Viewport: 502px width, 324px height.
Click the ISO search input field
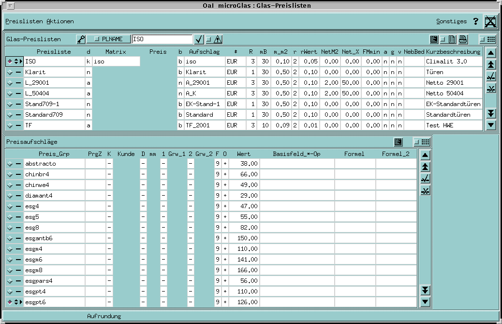click(x=162, y=39)
